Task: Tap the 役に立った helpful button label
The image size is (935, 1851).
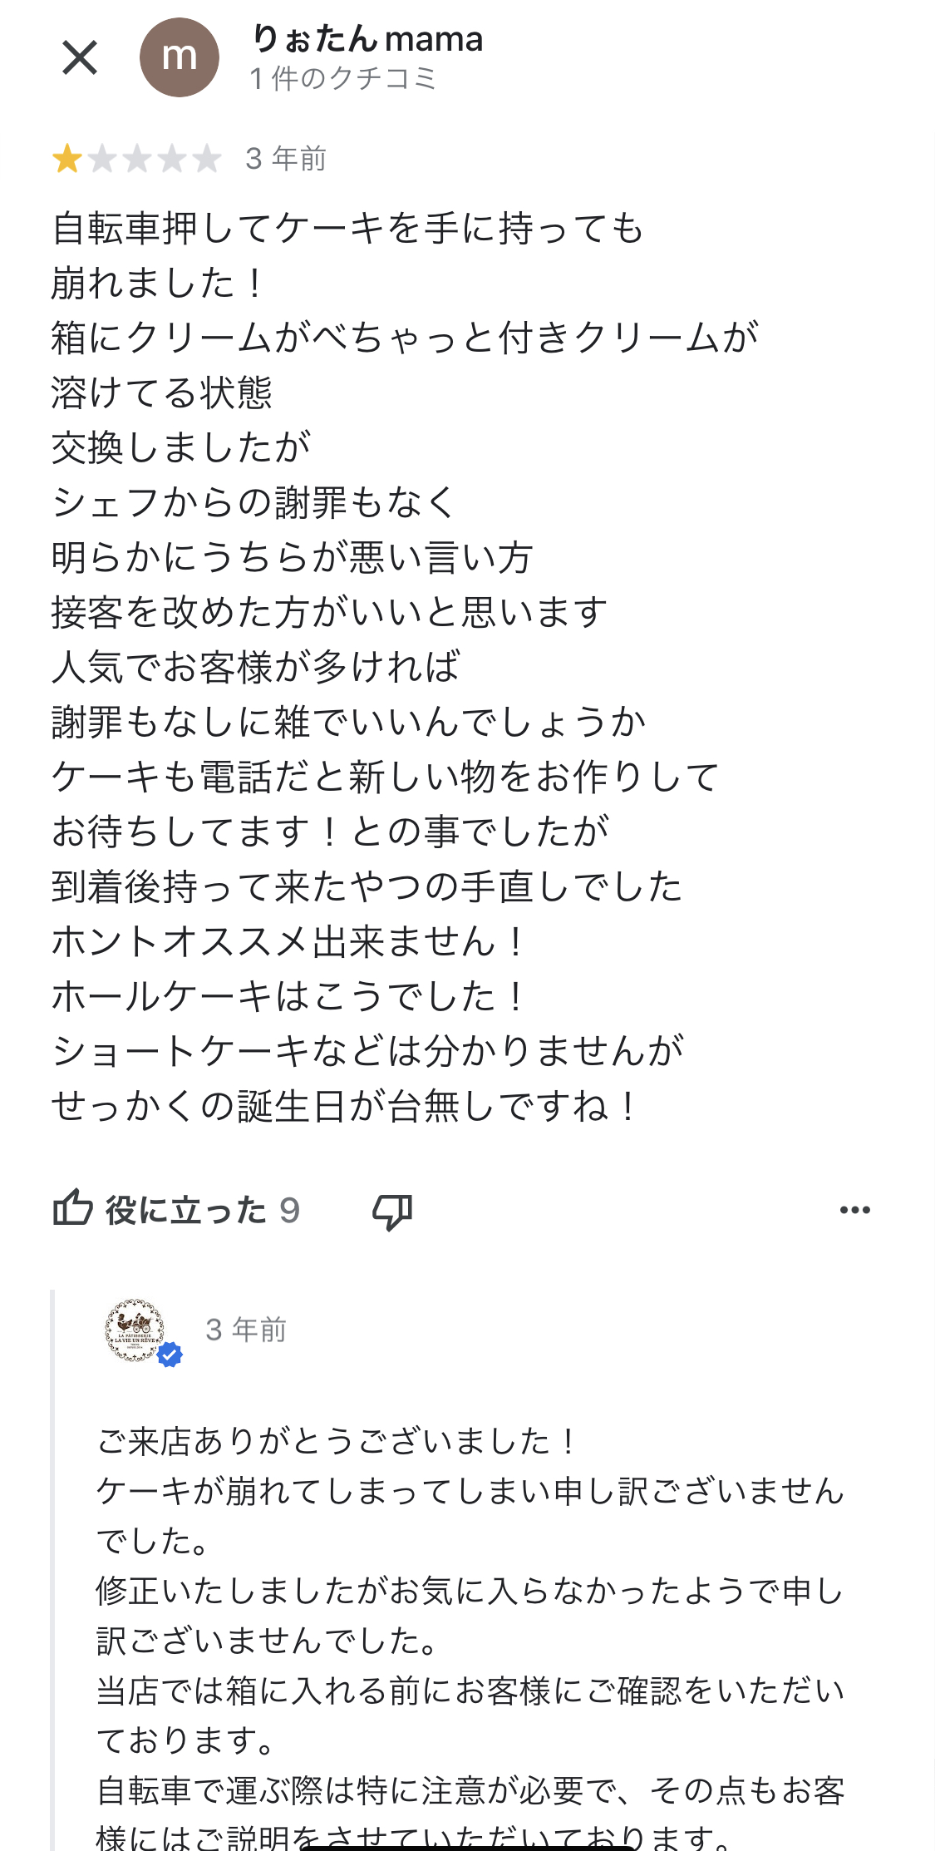Action: [185, 1210]
